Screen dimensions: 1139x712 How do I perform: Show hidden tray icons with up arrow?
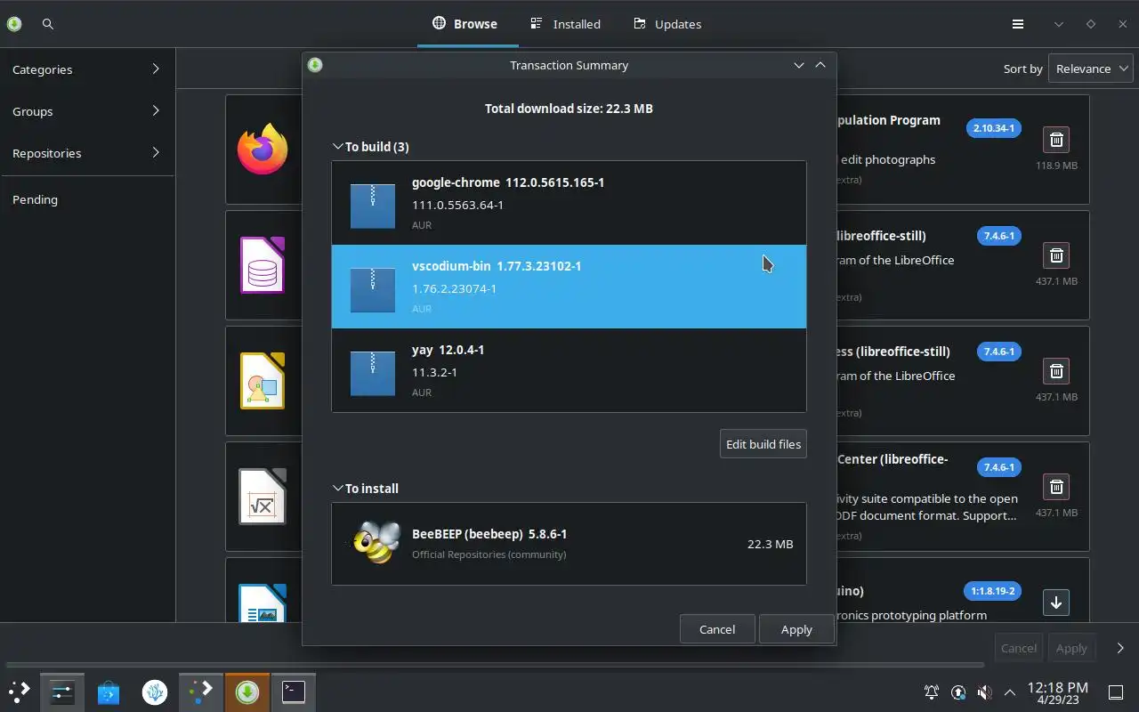[1010, 692]
